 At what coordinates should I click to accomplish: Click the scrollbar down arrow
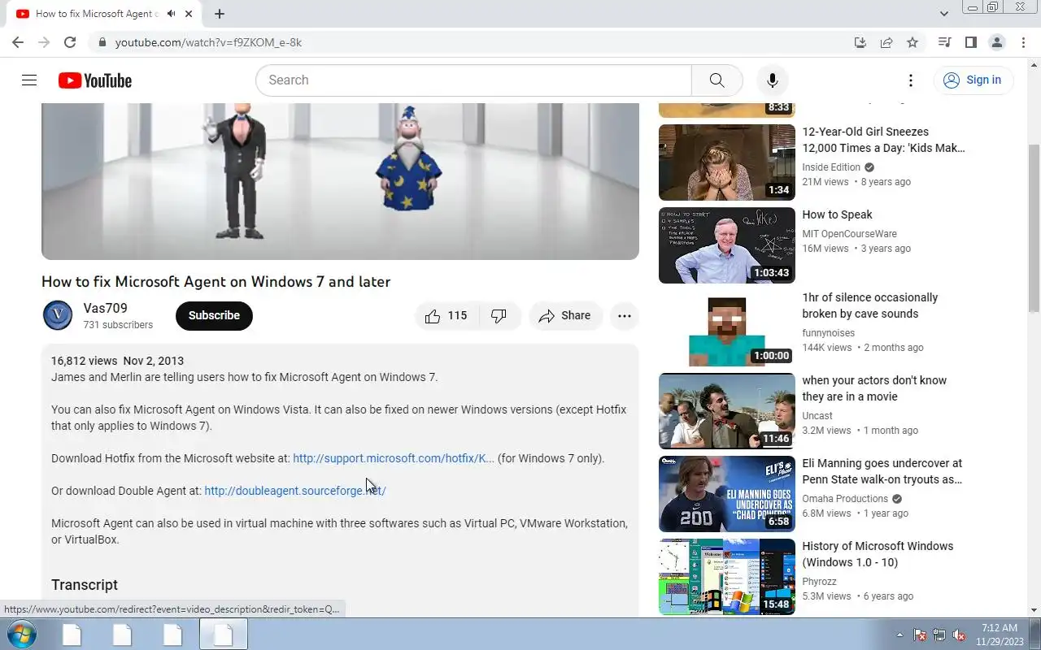[x=1034, y=610]
